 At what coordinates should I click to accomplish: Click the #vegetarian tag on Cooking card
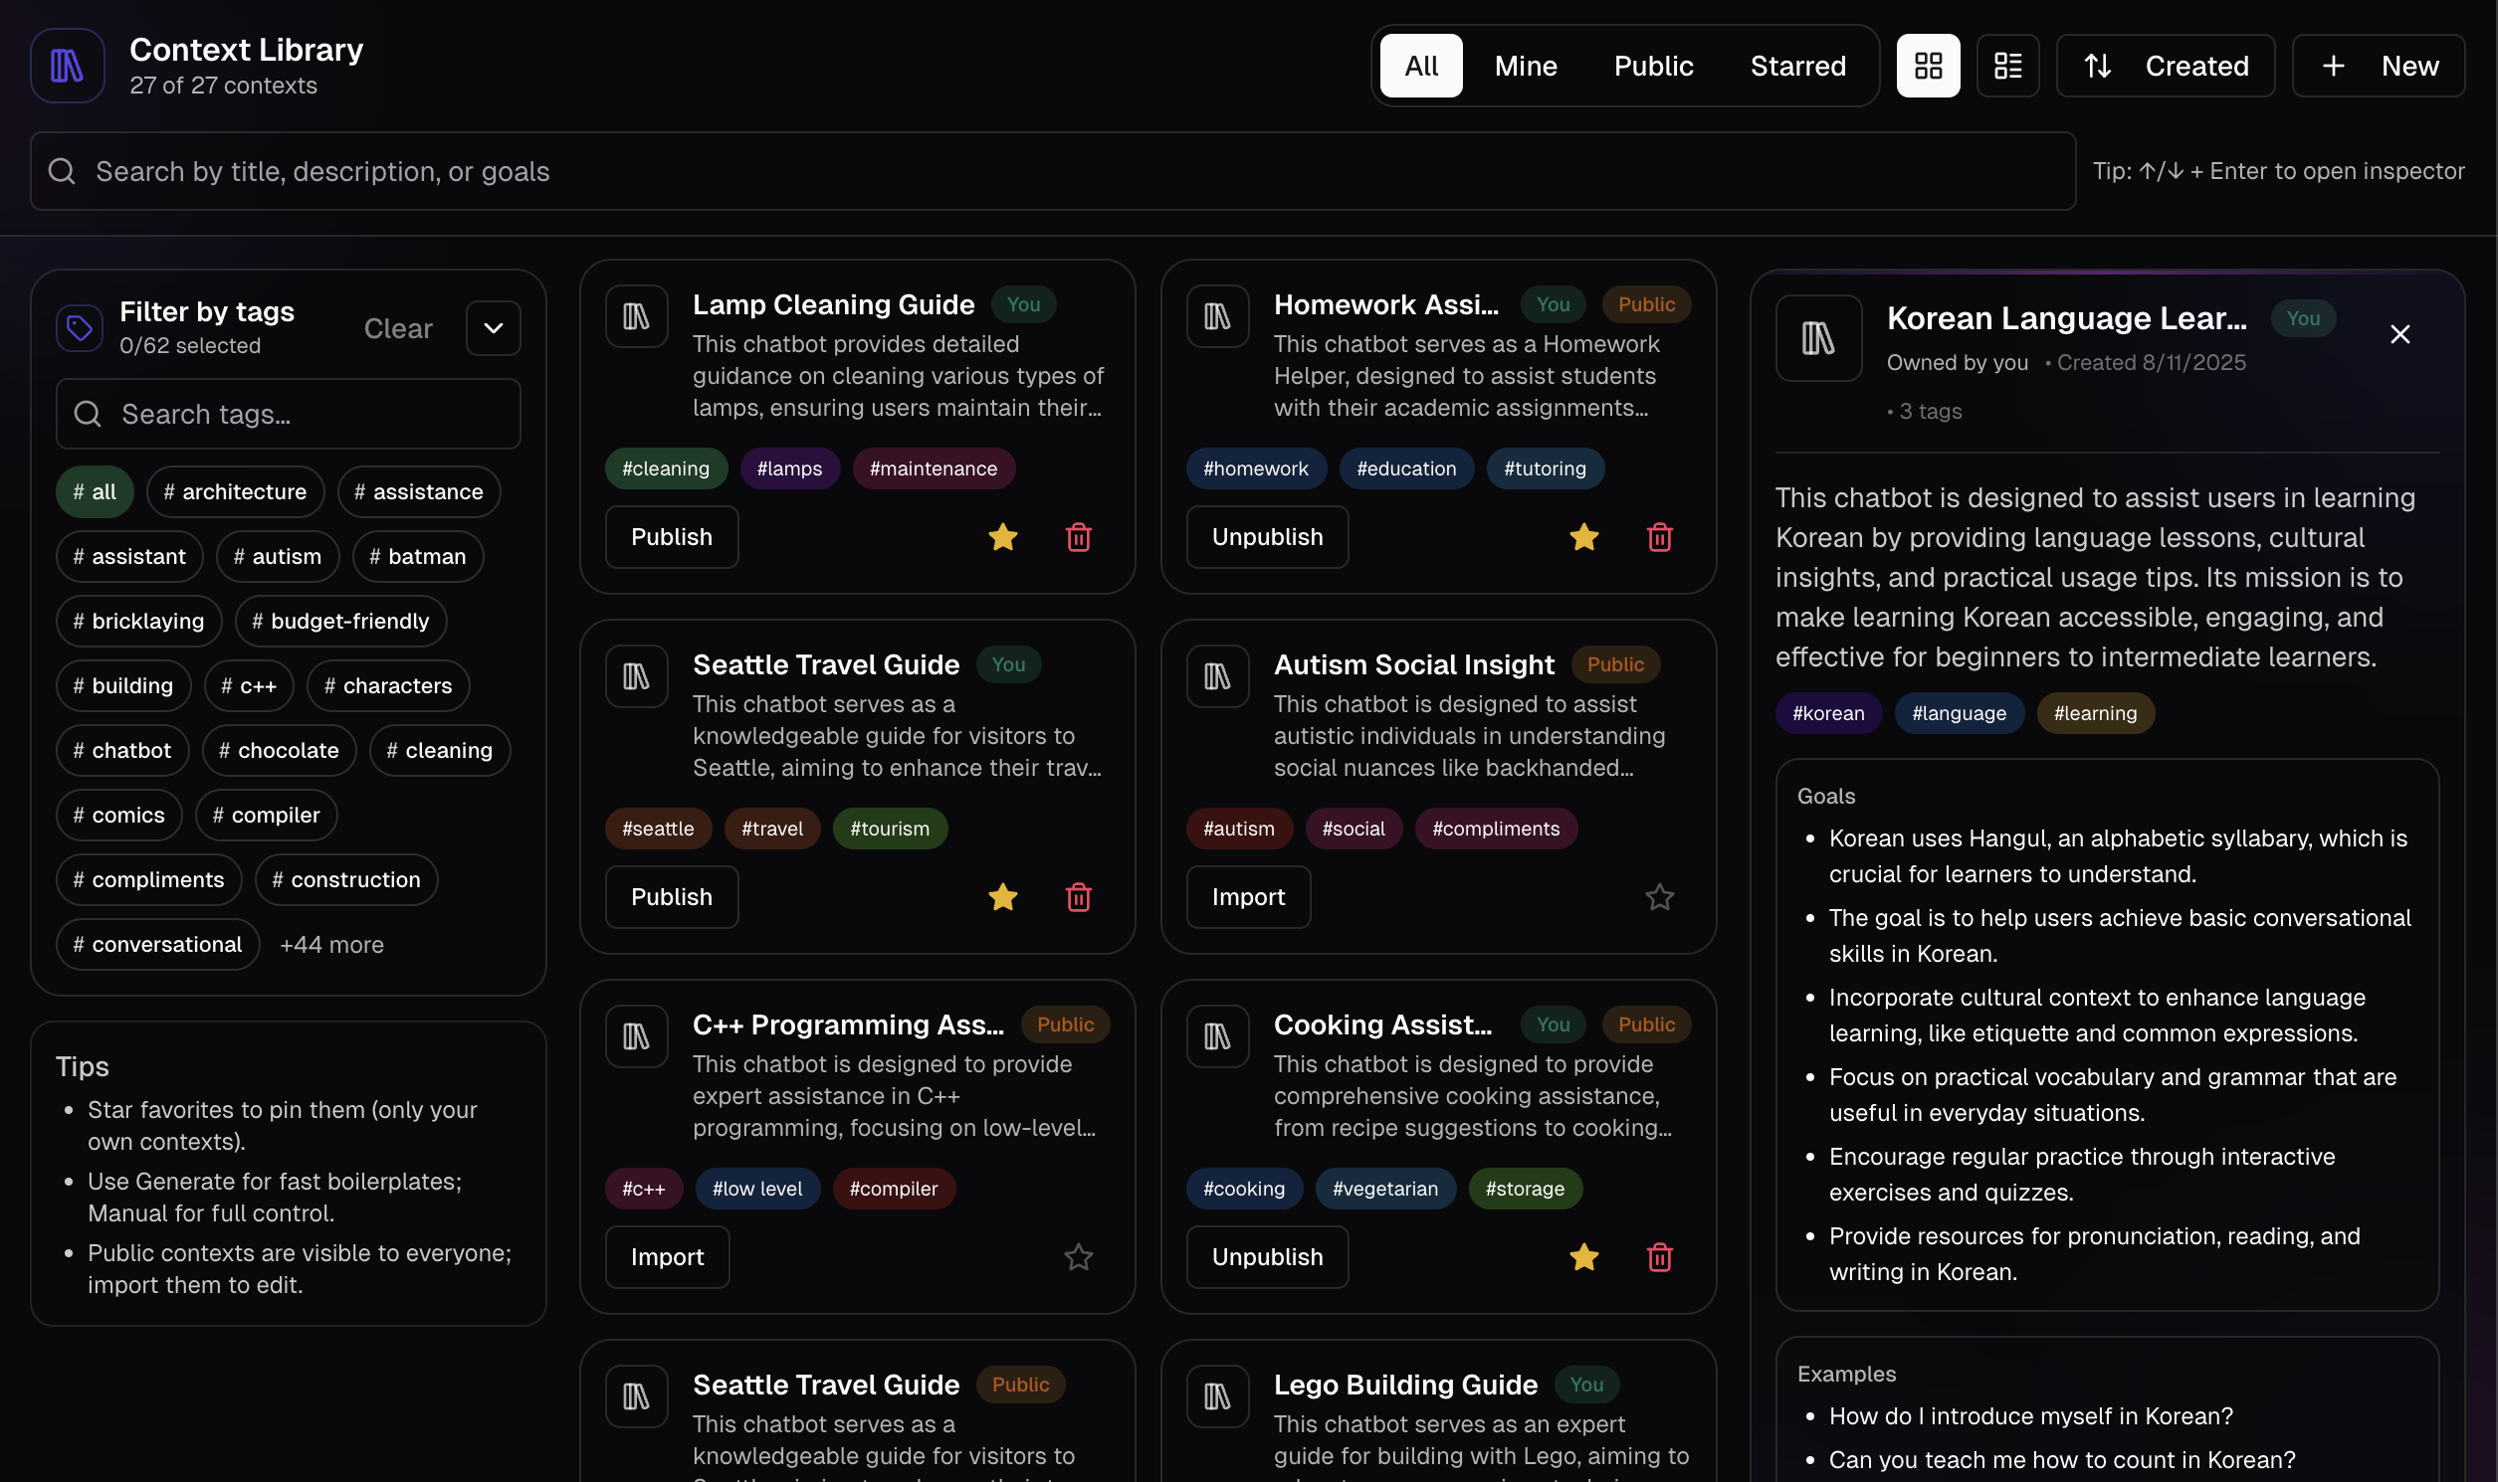1385,1189
